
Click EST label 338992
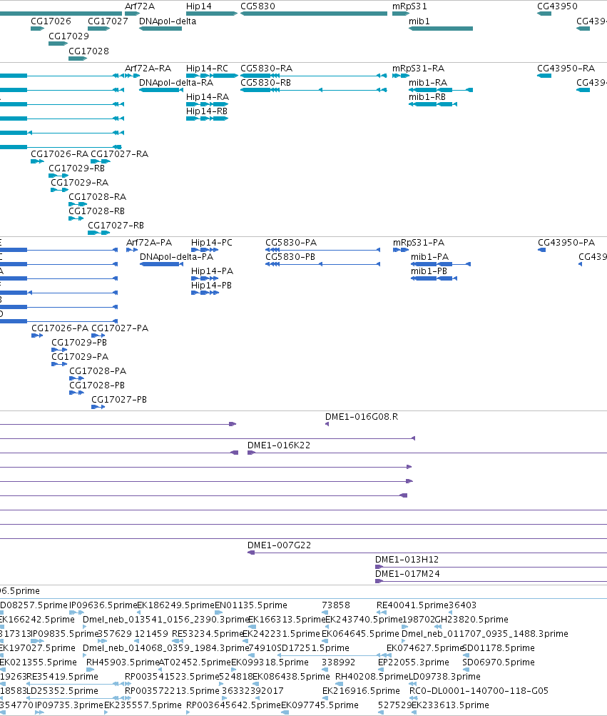click(x=339, y=662)
